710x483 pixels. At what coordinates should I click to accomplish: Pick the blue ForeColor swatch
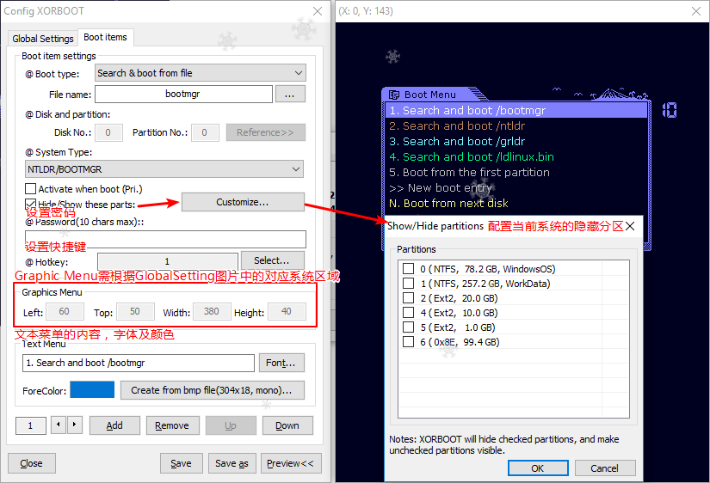click(x=92, y=390)
